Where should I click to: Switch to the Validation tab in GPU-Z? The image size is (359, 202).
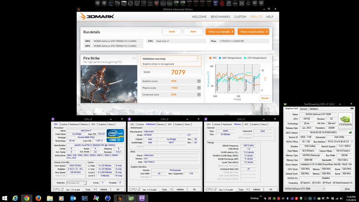313,109
